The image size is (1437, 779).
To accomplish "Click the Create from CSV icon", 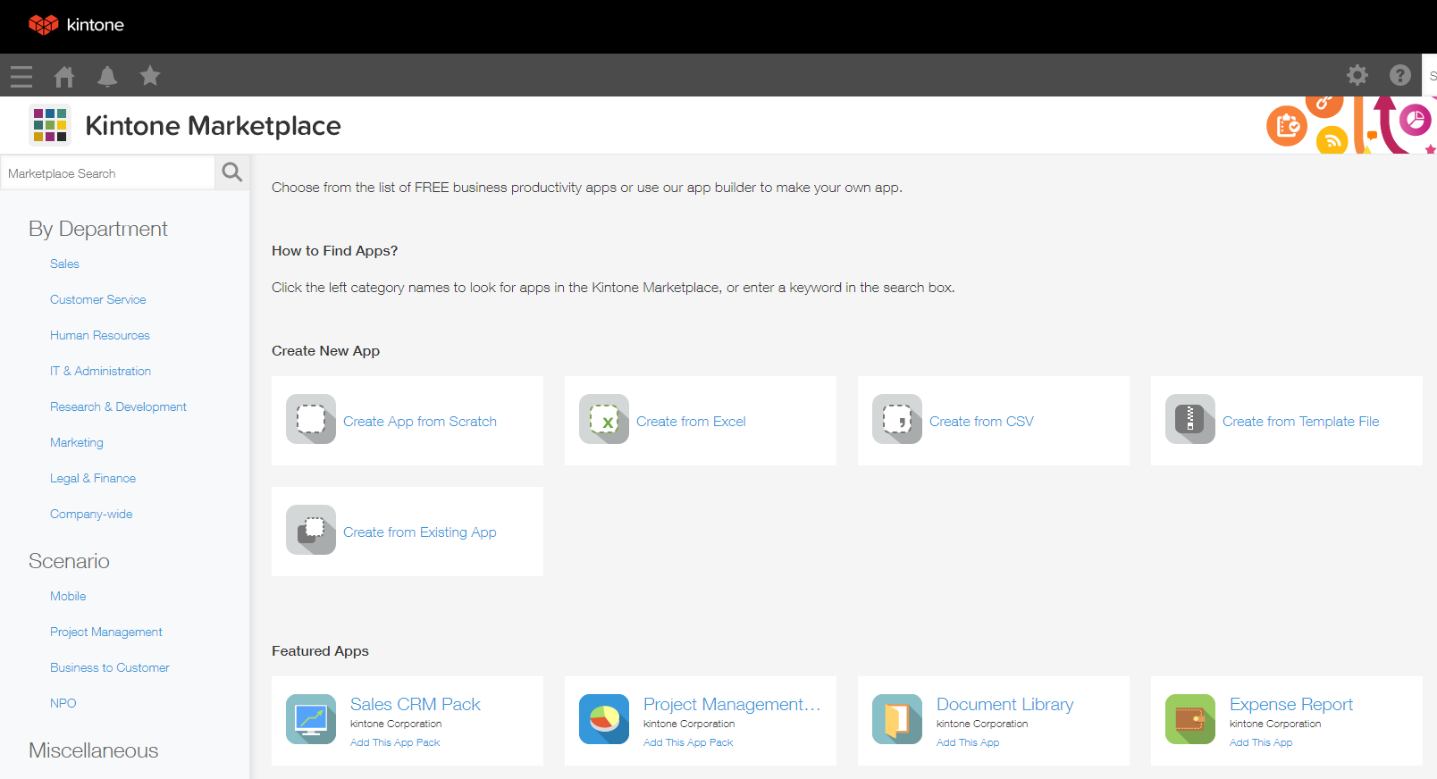I will tap(897, 419).
